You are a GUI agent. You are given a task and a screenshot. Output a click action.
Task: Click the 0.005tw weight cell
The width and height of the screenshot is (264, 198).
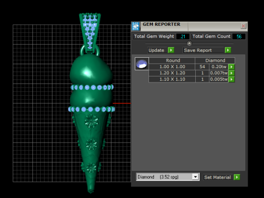pyautogui.click(x=219, y=79)
